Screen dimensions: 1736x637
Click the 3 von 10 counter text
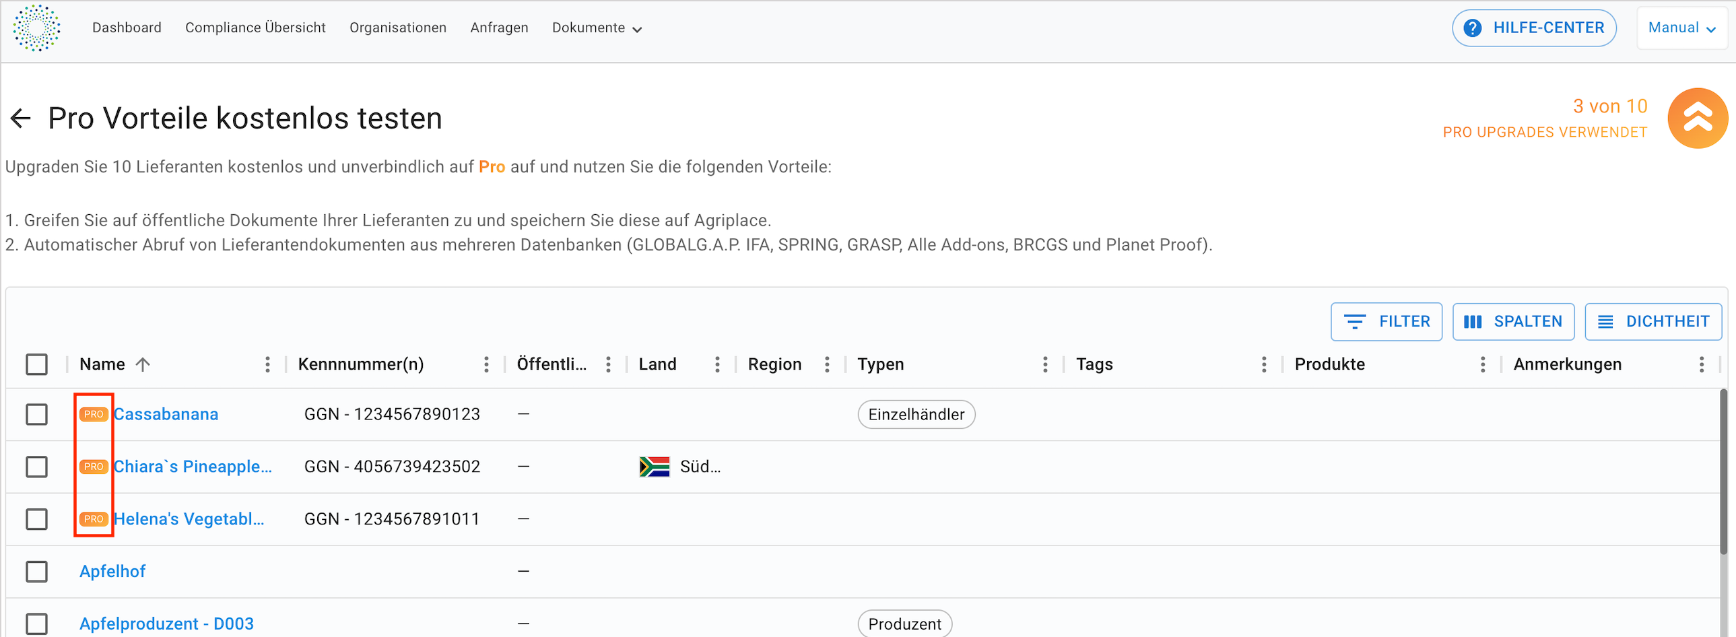click(1609, 106)
